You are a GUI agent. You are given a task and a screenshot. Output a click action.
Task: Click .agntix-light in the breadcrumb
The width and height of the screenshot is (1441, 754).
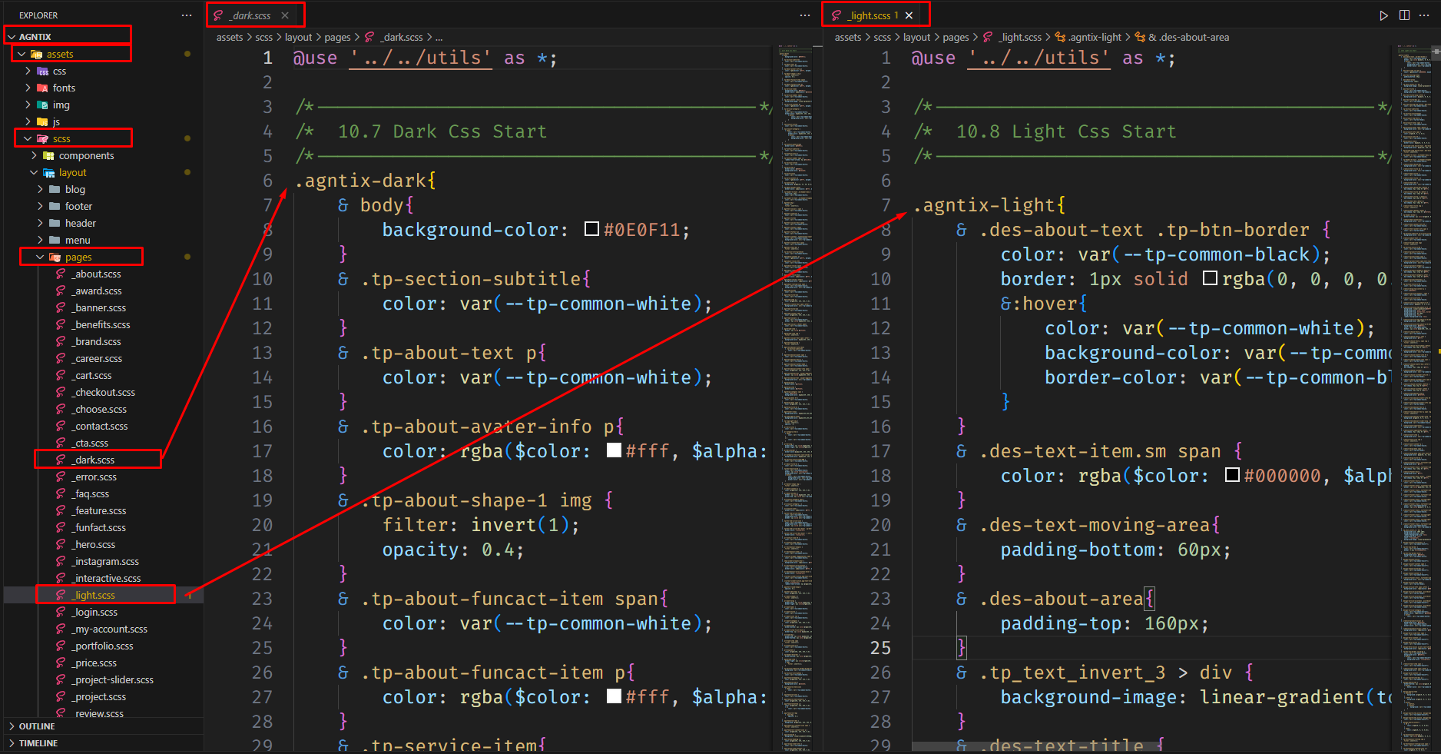pyautogui.click(x=1094, y=37)
